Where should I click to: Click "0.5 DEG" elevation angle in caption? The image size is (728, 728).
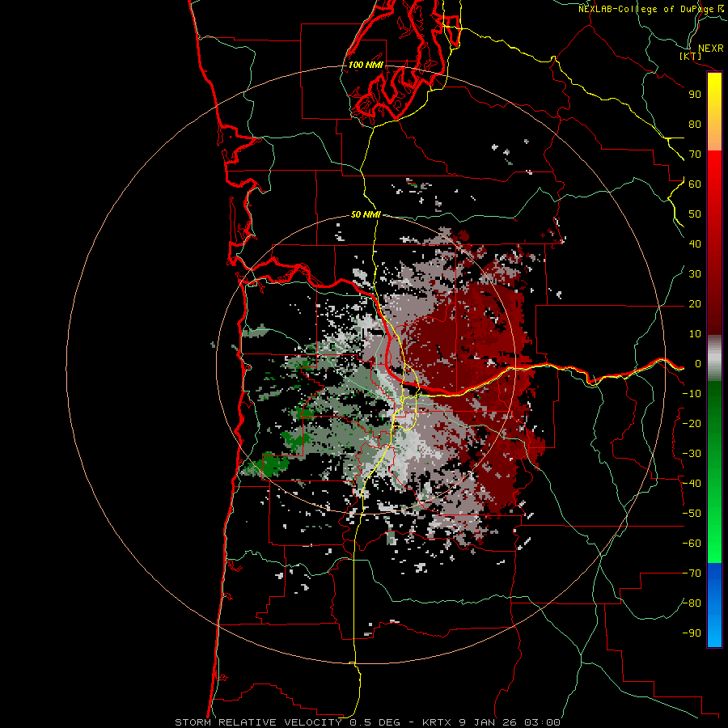coord(375,722)
